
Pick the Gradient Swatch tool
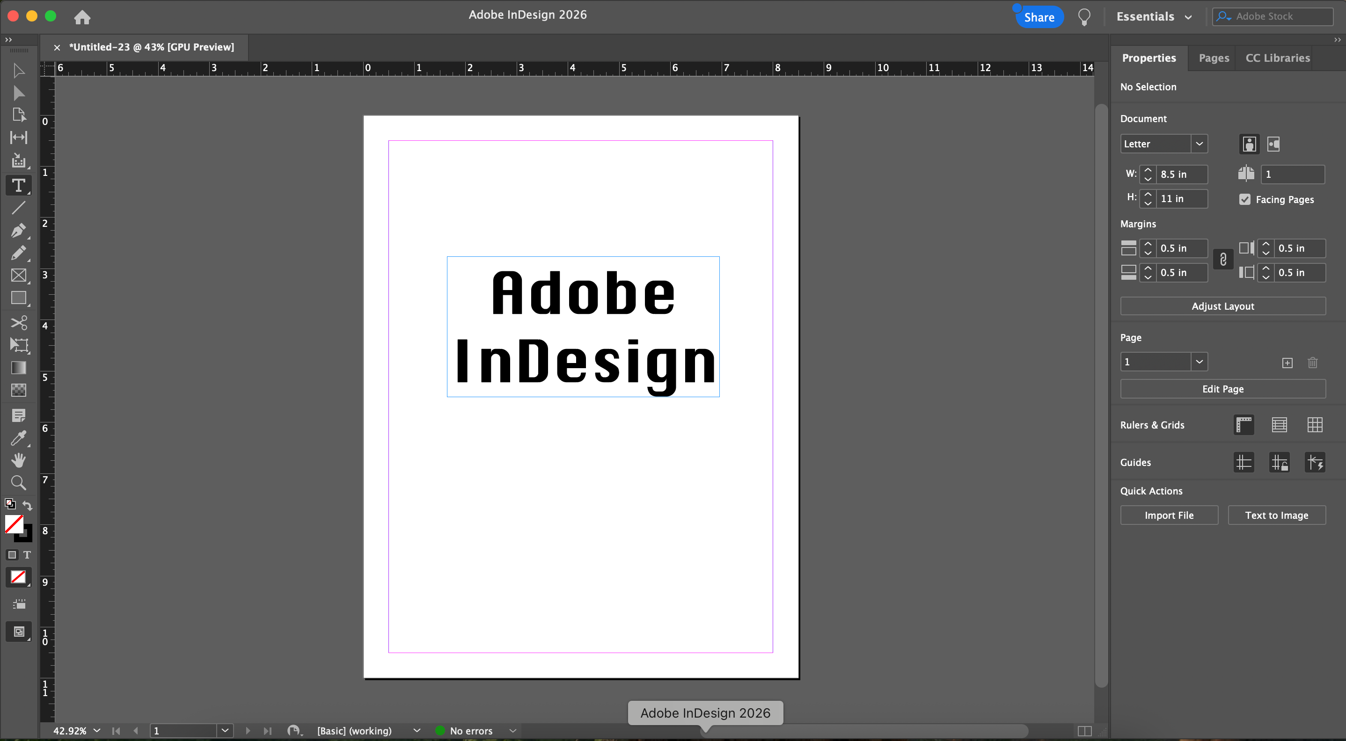pos(18,368)
